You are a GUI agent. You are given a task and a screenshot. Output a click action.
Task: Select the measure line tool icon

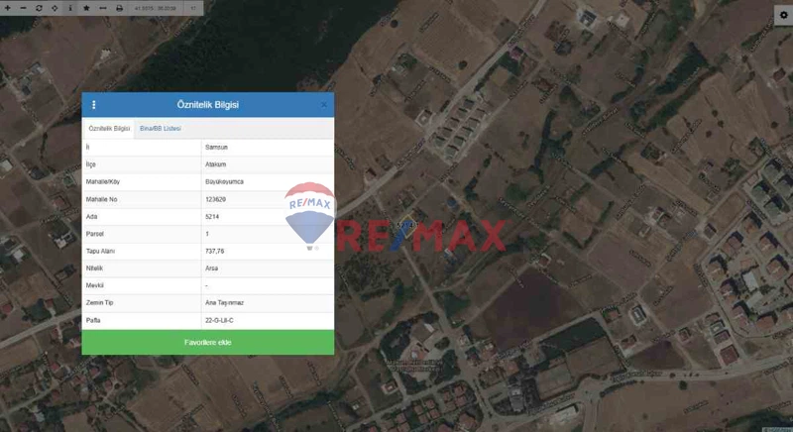pyautogui.click(x=103, y=8)
